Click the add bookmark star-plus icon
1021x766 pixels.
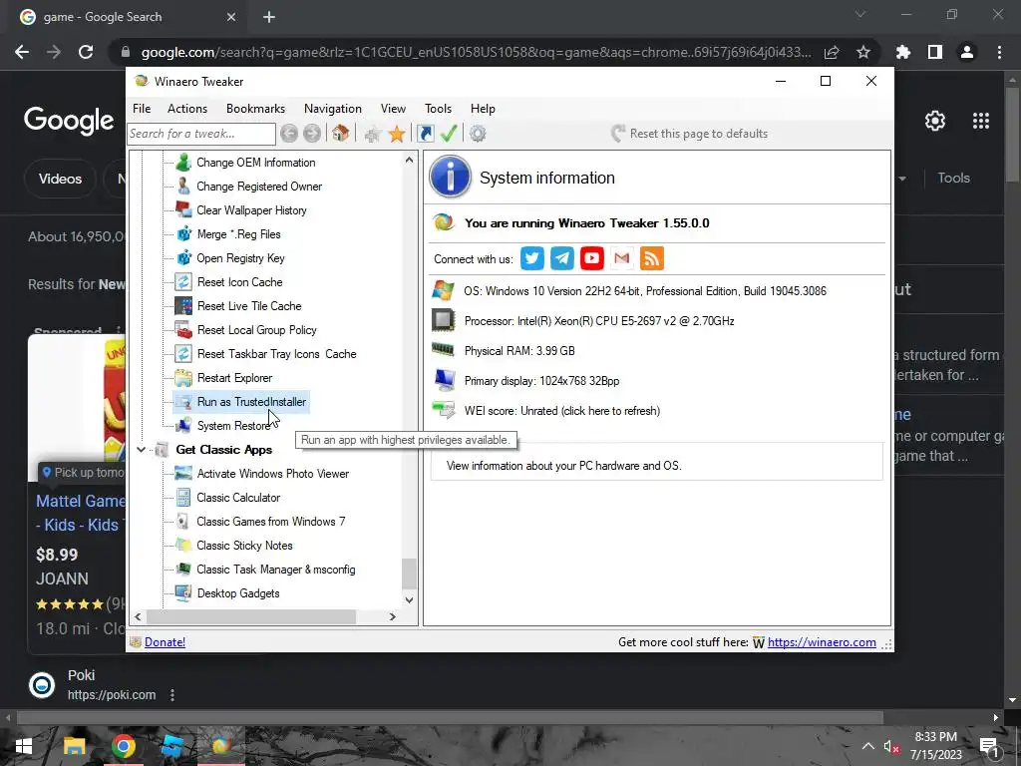pos(373,135)
